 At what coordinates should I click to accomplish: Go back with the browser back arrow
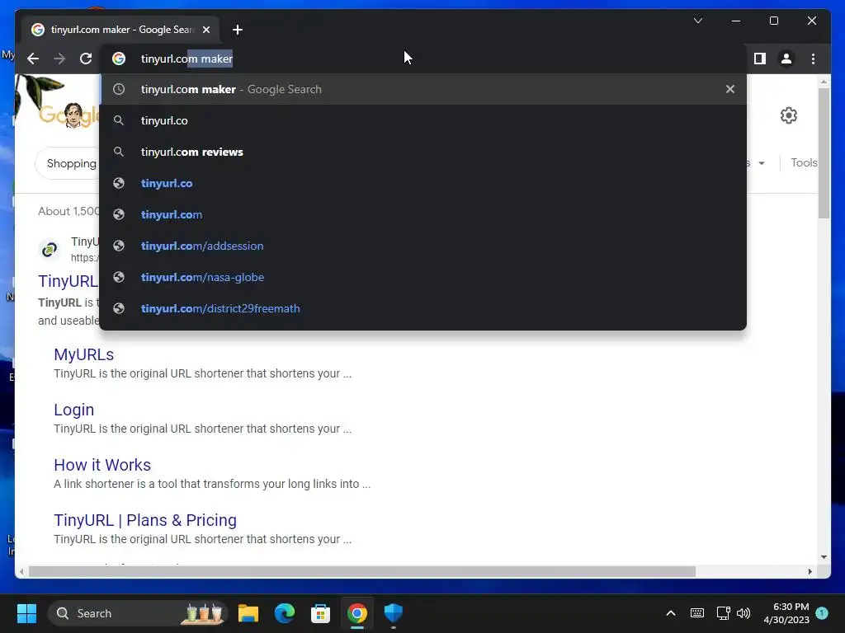click(x=33, y=59)
